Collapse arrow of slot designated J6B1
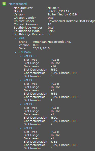This screenshot has width=95, height=151. point(20,80)
